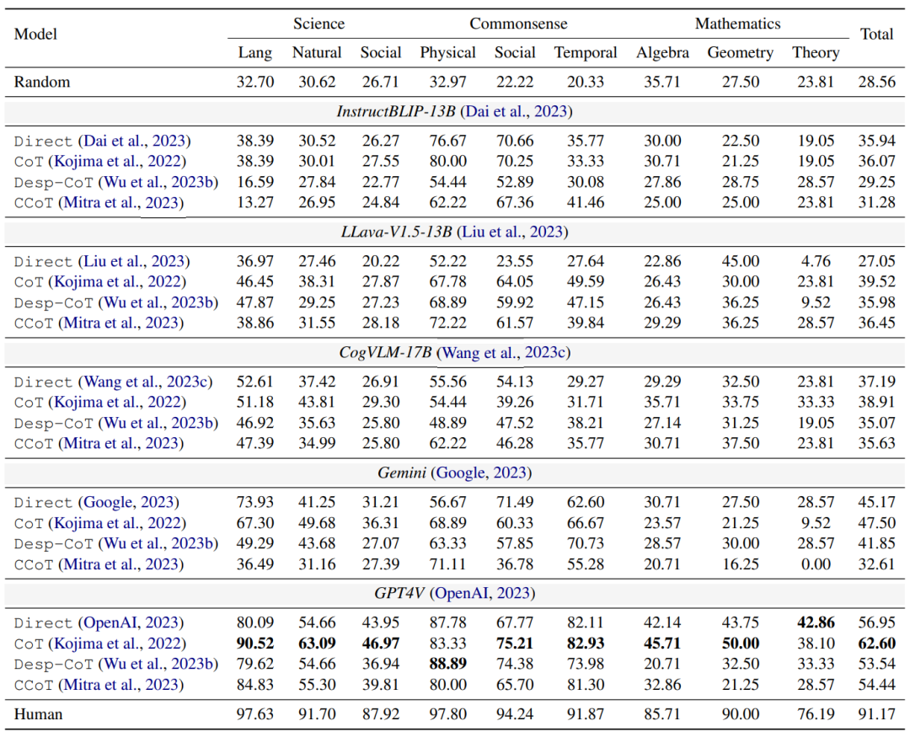This screenshot has height=737, width=910.
Task: Select the Geometry value 16.25
Action: pyautogui.click(x=741, y=563)
